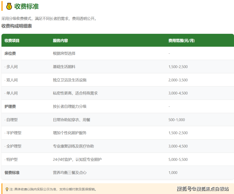Select the 餐费标准 row label
Image resolution: width=234 pixels, height=194 pixels.
(x=12, y=173)
